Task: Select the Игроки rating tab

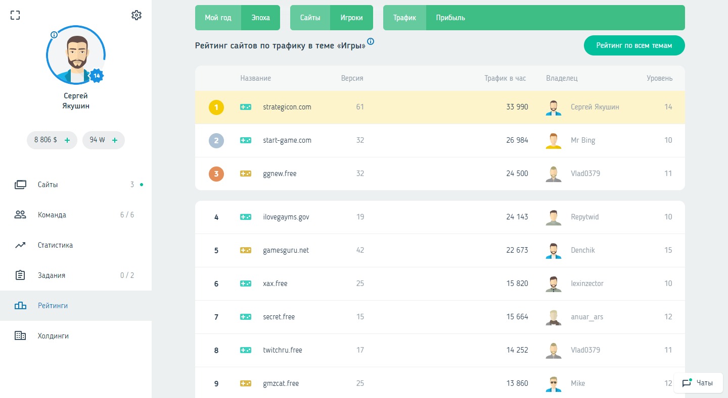Action: (x=351, y=18)
